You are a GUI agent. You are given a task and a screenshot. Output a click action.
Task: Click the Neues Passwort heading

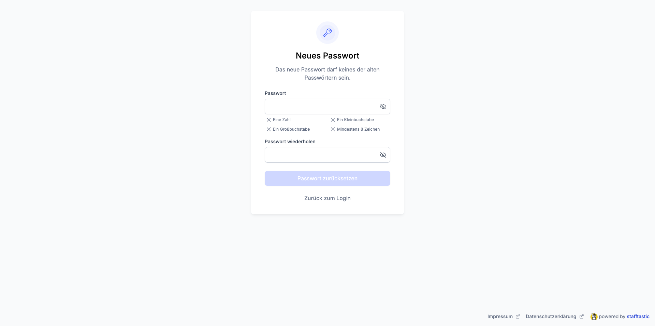tap(327, 55)
